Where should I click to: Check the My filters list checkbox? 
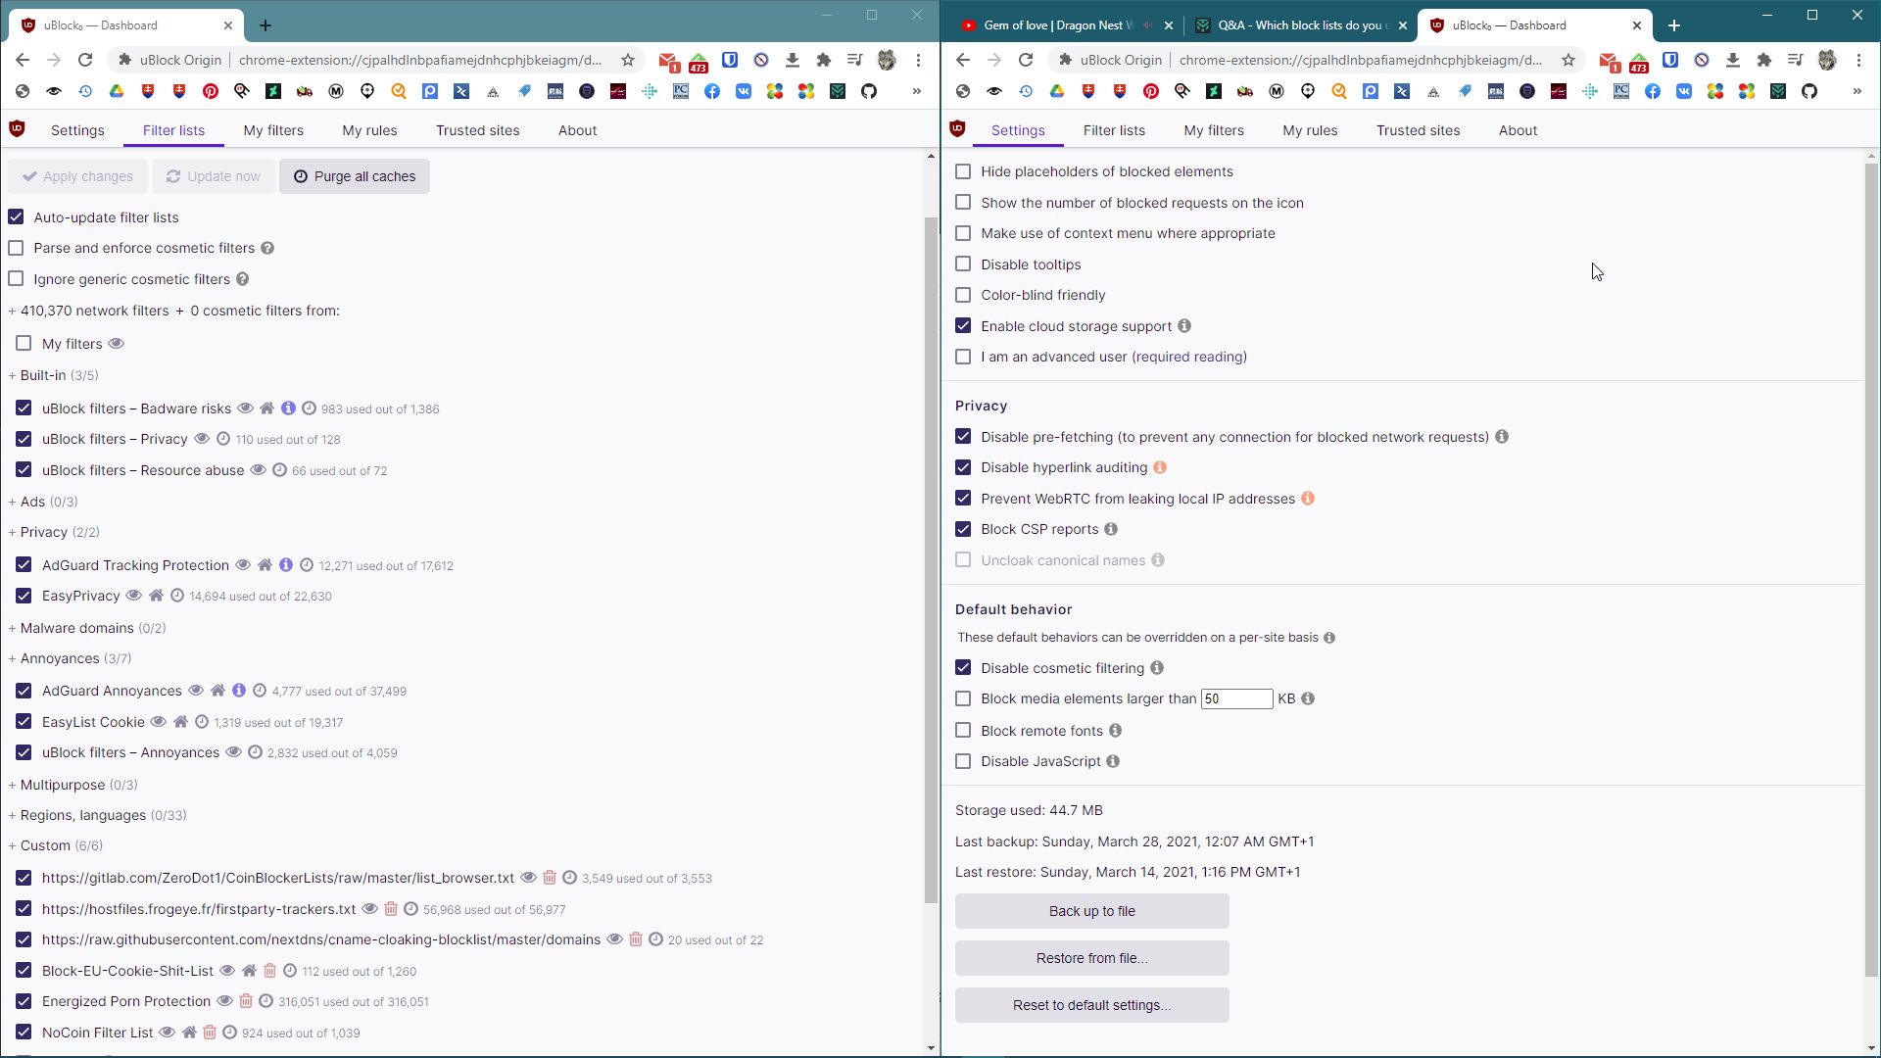point(24,343)
